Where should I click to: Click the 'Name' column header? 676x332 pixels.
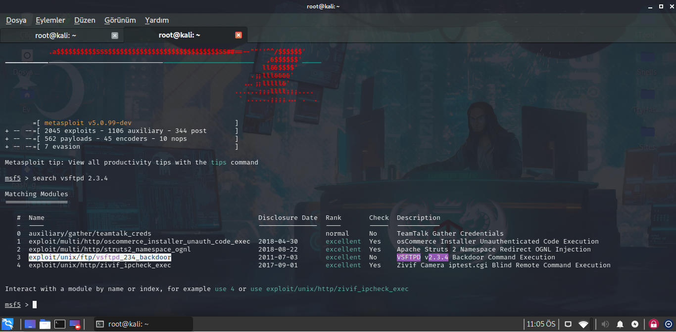click(x=37, y=218)
